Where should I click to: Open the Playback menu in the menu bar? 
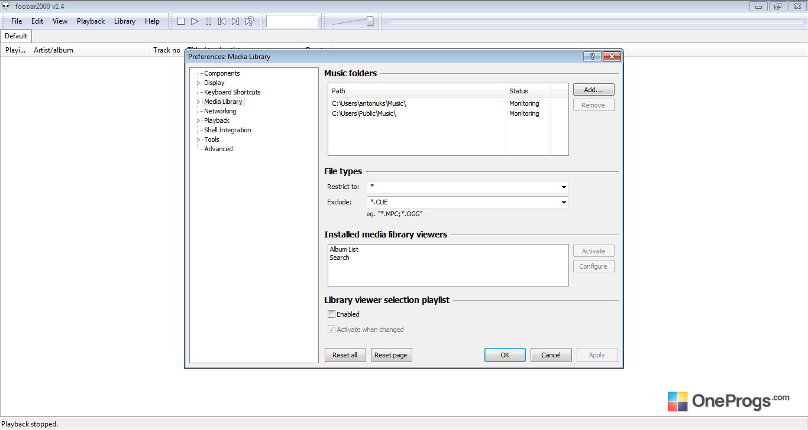91,21
